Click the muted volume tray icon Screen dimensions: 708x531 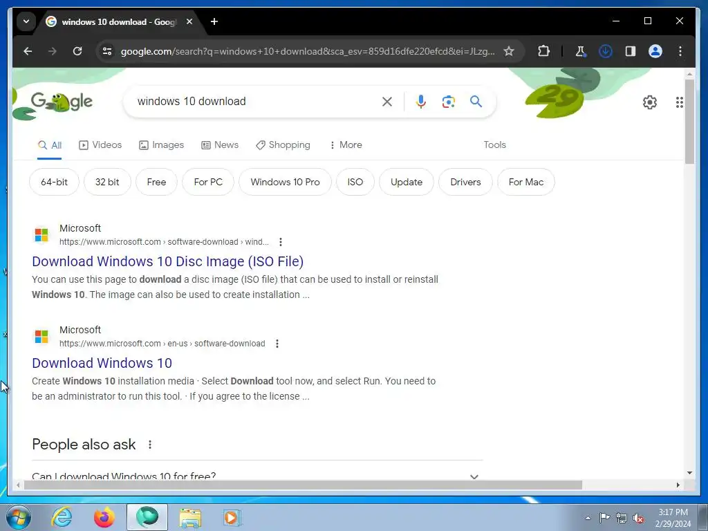coord(638,518)
